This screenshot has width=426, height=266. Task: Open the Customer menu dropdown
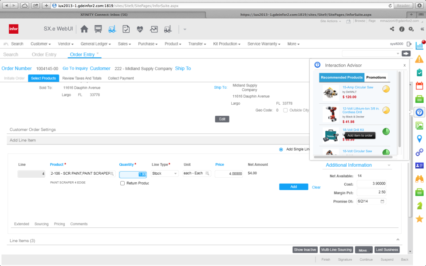[40, 44]
